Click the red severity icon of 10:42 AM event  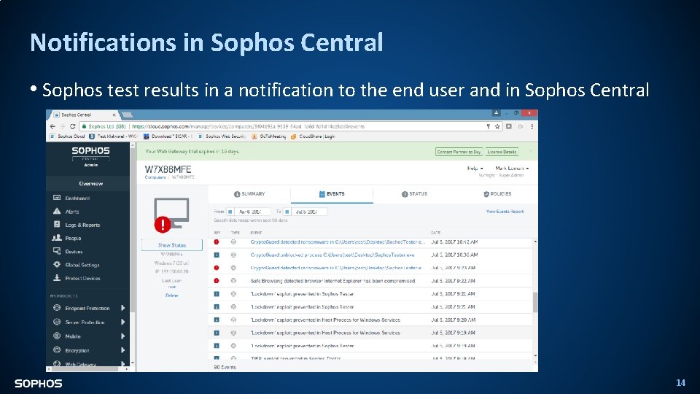[x=217, y=242]
